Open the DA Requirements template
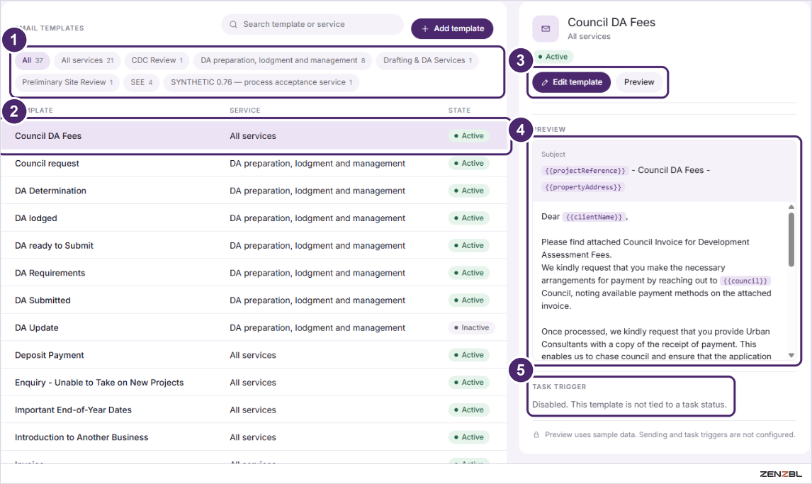812x484 pixels. [x=254, y=274]
